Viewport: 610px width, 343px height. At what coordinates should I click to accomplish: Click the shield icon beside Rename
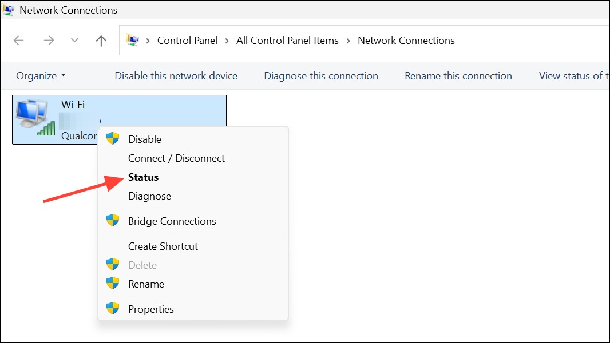(x=113, y=283)
